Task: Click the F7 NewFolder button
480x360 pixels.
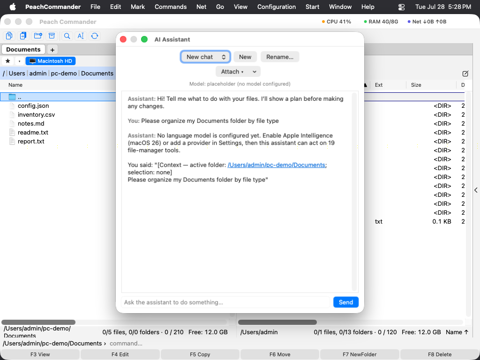Action: [360, 354]
